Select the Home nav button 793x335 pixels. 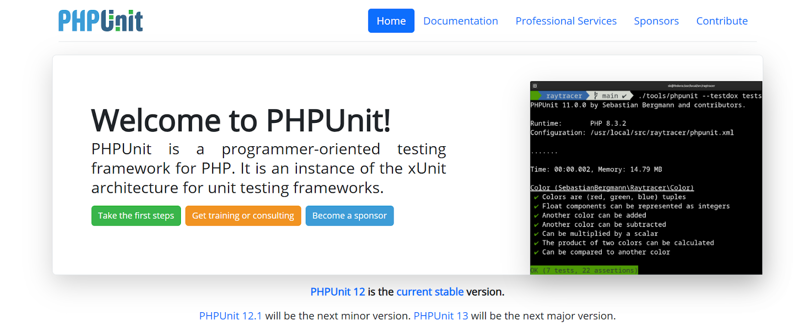pyautogui.click(x=391, y=21)
